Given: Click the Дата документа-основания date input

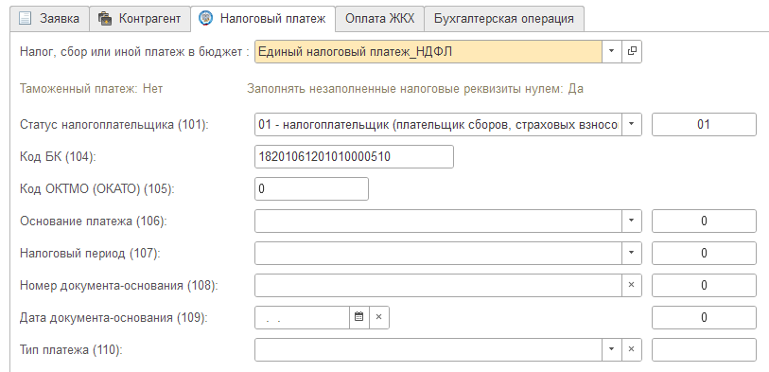Looking at the screenshot, I should point(302,317).
